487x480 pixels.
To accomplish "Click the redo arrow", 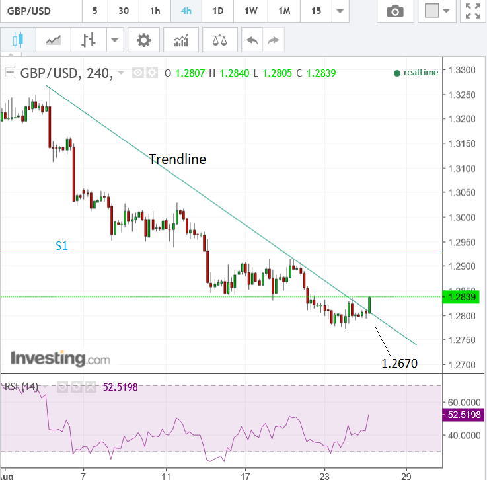I will pos(272,40).
